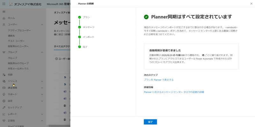Close the Planner の同期 panel
Image resolution: width=255 pixels, height=127 pixels.
(x=251, y=4)
